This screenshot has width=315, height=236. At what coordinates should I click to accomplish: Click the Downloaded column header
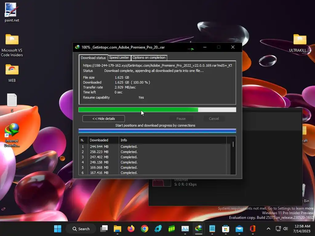[103, 140]
